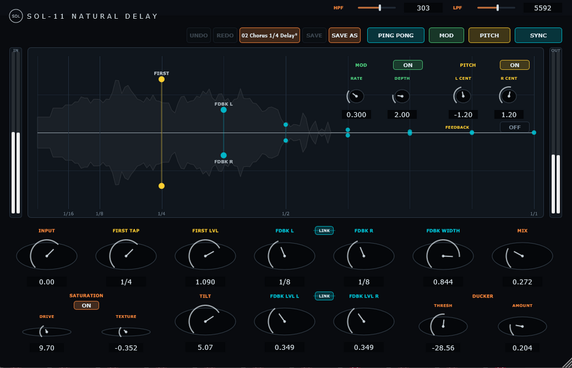Click the TILT knob
The height and width of the screenshot is (368, 572).
[205, 321]
